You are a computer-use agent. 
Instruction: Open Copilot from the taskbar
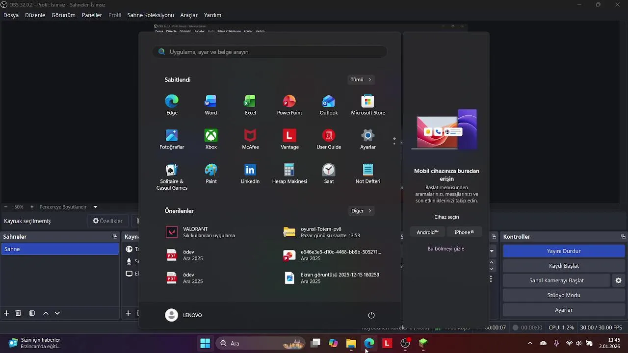(x=333, y=343)
